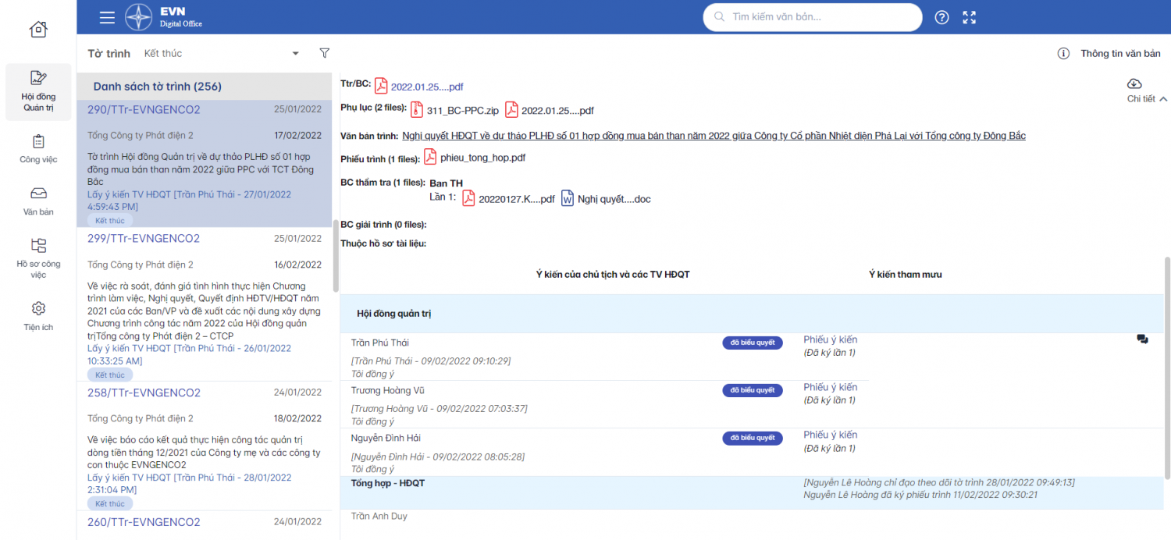Screen dimensions: 1171x540
Task: Click the EVN logo
Action: pyautogui.click(x=139, y=17)
